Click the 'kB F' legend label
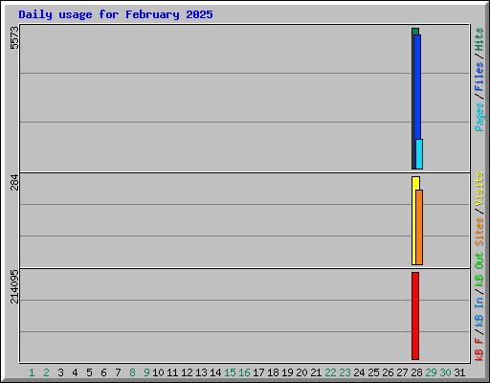 pyautogui.click(x=479, y=349)
